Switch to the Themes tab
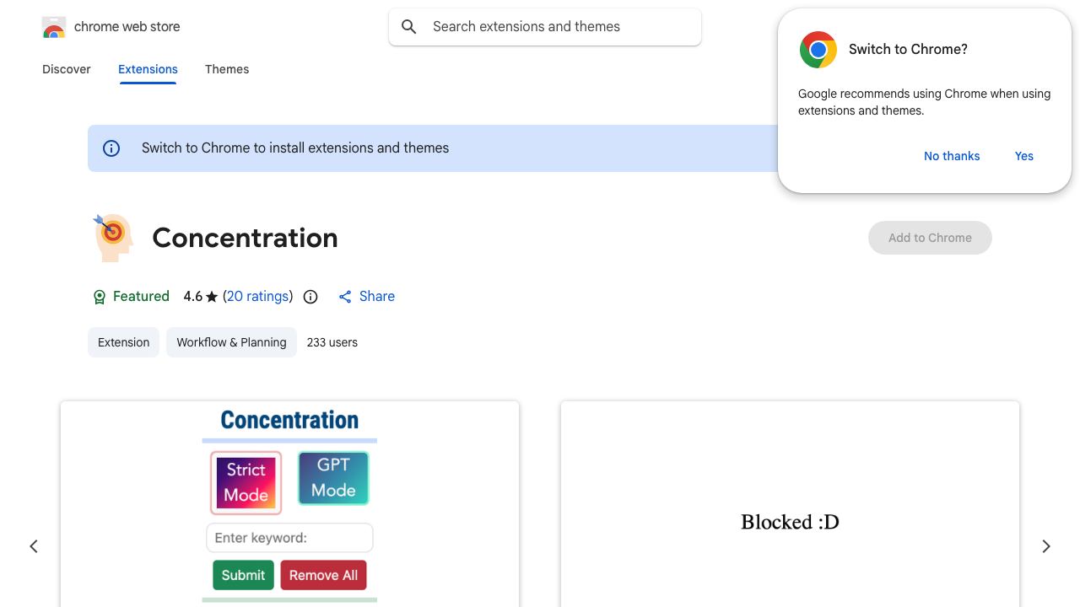Viewport: 1080px width, 607px height. [227, 69]
